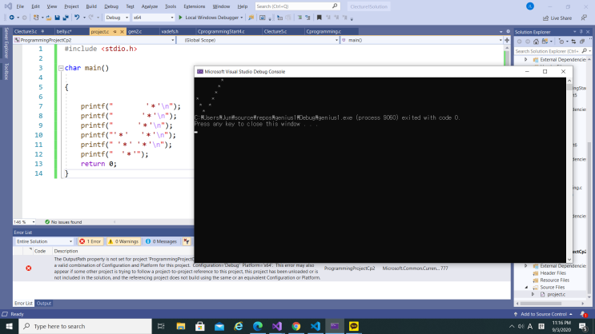Screen dimensions: 595x334
Task: Toggle the 1 Error filter button
Action: (90, 241)
